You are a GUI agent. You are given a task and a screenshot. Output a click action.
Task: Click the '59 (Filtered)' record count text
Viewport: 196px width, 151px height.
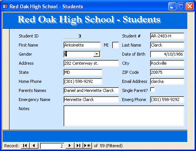pos(111,146)
